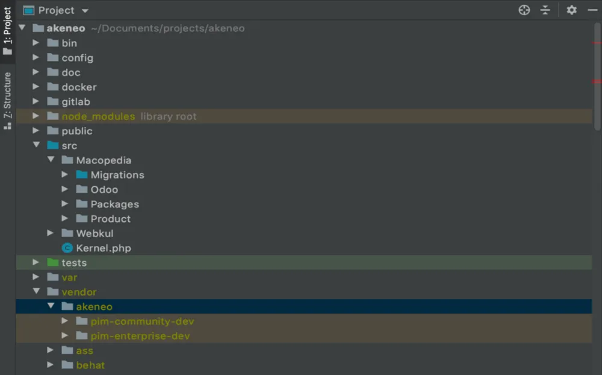This screenshot has width=602, height=375.
Task: Click the Collapse All icon in header
Action: point(545,10)
